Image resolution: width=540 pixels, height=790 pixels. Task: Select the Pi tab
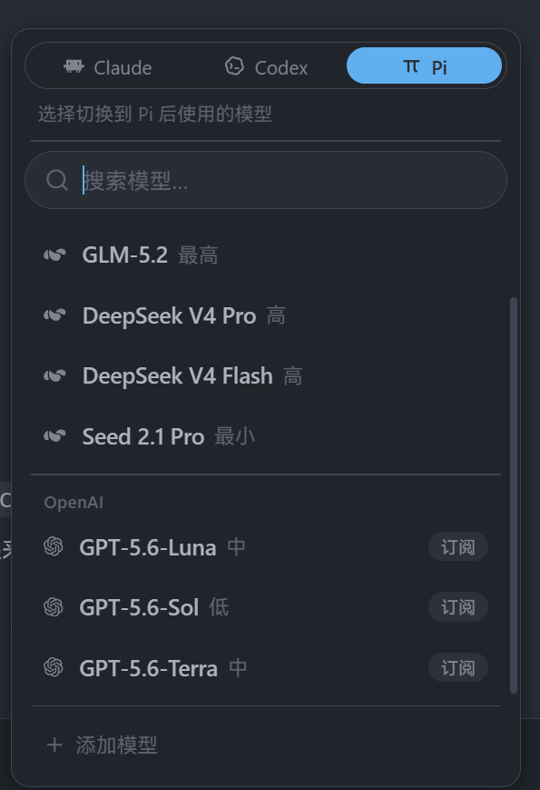(x=424, y=65)
